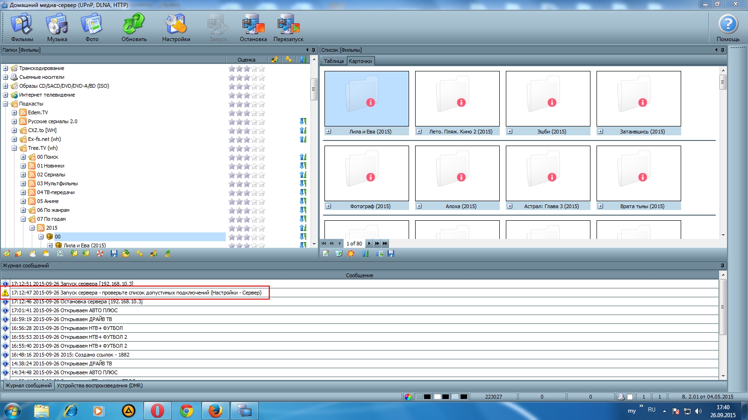Expand the 02 Сериалы podcast folder

click(23, 175)
